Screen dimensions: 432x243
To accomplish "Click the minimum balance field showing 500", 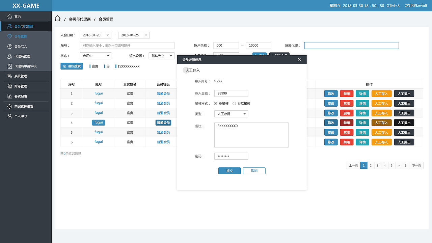I will 226,46.
